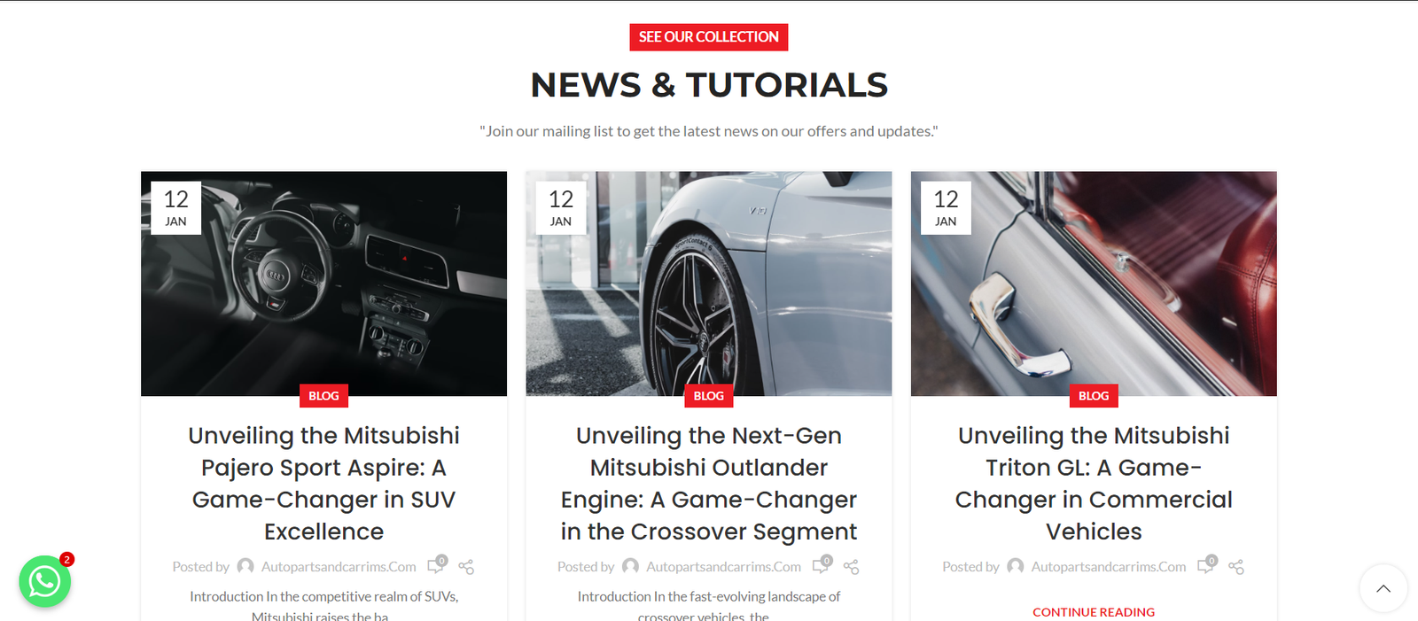Image resolution: width=1418 pixels, height=621 pixels.
Task: Click author avatar on Pajero Sport post
Action: pos(245,566)
